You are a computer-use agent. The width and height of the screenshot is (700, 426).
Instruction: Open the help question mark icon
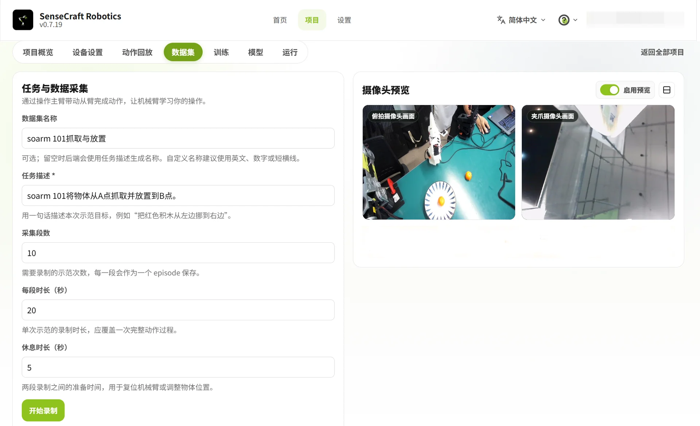click(564, 20)
